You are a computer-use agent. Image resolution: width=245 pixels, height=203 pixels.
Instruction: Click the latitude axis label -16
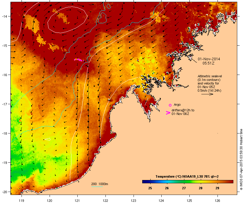4,75
